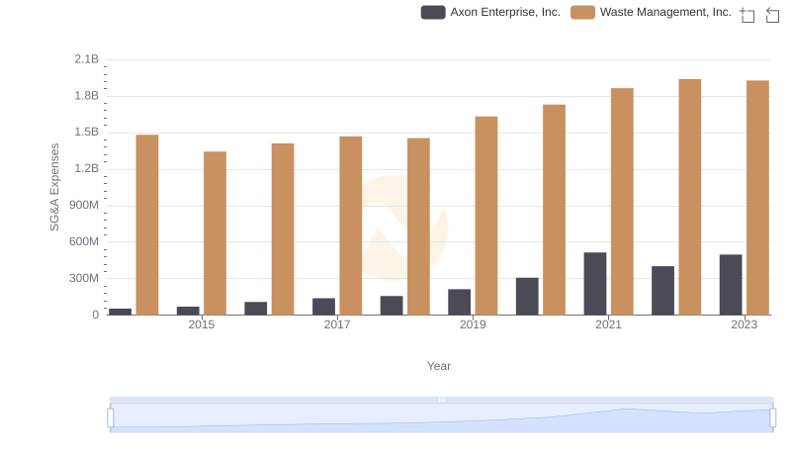Screen dimensions: 791x456
Task: Click the Axon Enterprise bar for 2023
Action: click(731, 285)
